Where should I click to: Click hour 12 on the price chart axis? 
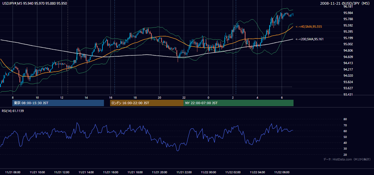(62, 97)
